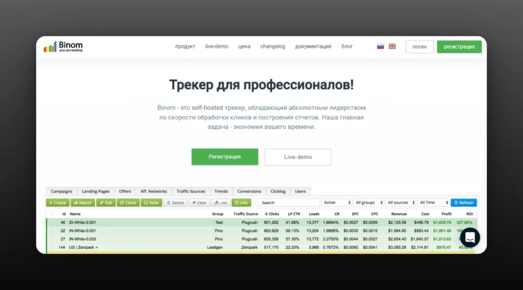This screenshot has height=290, width=523.
Task: Open the блог nav link
Action: point(347,46)
